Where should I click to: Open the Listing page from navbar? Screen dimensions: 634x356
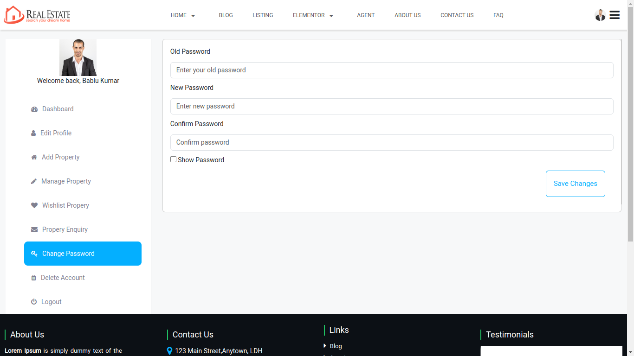coord(263,15)
